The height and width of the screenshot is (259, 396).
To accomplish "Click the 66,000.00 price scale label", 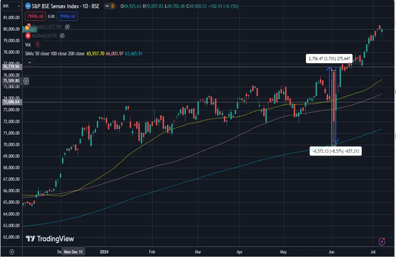I will point(11,191).
